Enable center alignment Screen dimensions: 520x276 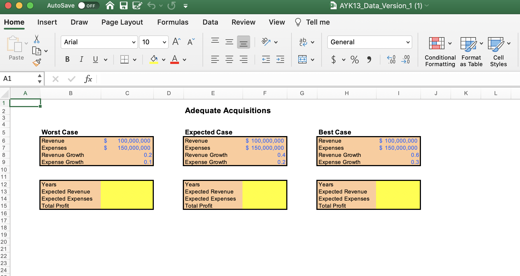click(229, 59)
